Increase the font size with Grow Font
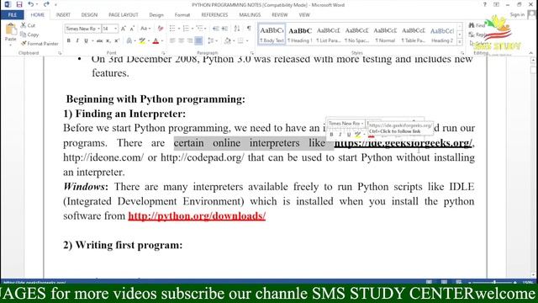Viewport: 538px width, 303px height. point(124,29)
